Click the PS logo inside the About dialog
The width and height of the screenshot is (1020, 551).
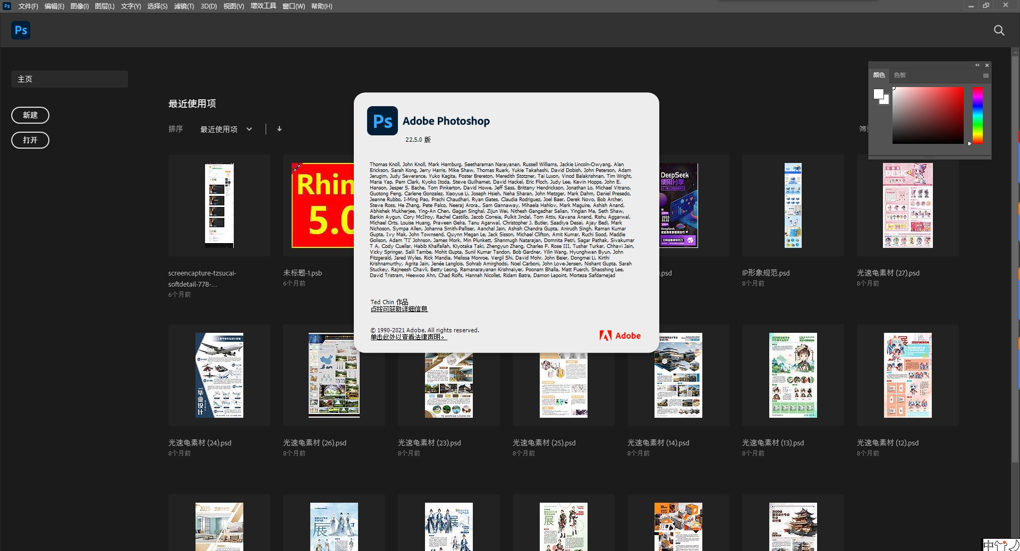point(382,121)
